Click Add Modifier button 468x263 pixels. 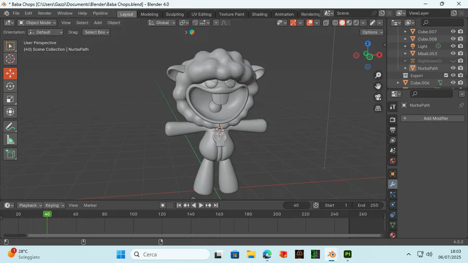433,119
